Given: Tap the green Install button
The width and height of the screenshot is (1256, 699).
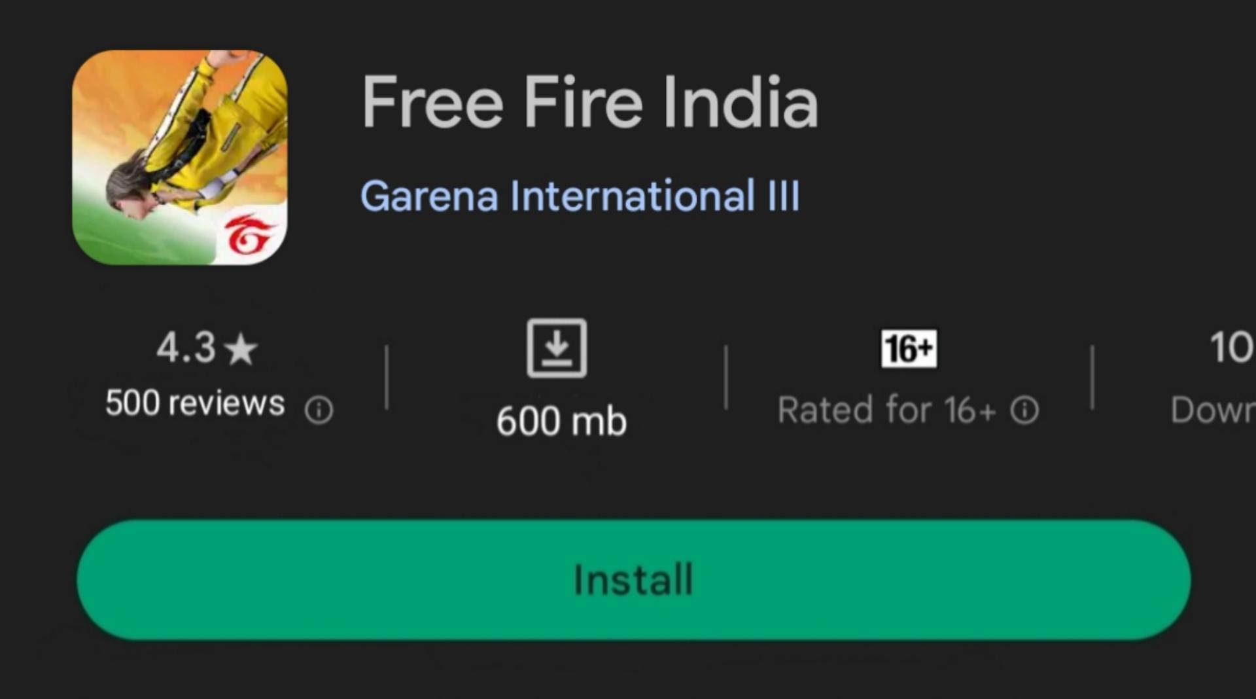Looking at the screenshot, I should (634, 580).
